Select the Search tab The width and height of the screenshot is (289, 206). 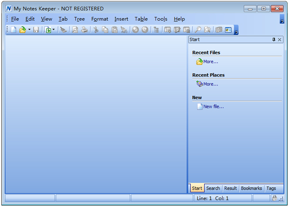point(213,188)
